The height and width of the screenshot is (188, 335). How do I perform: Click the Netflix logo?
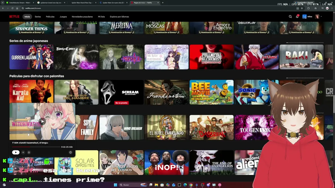[14, 17]
